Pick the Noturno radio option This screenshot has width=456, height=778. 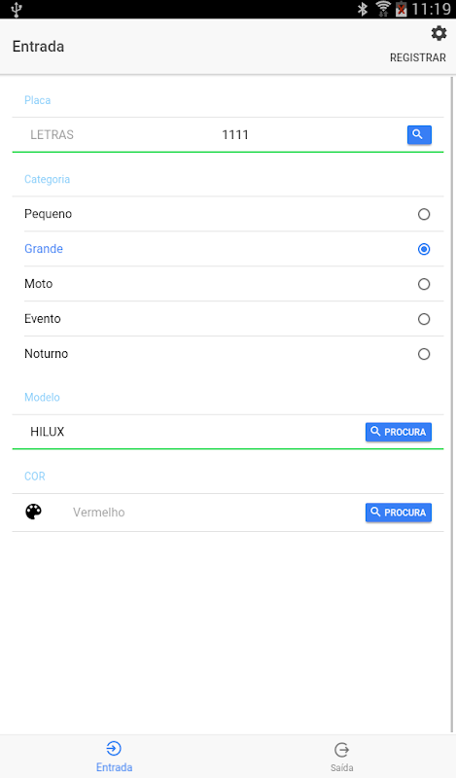pos(424,354)
